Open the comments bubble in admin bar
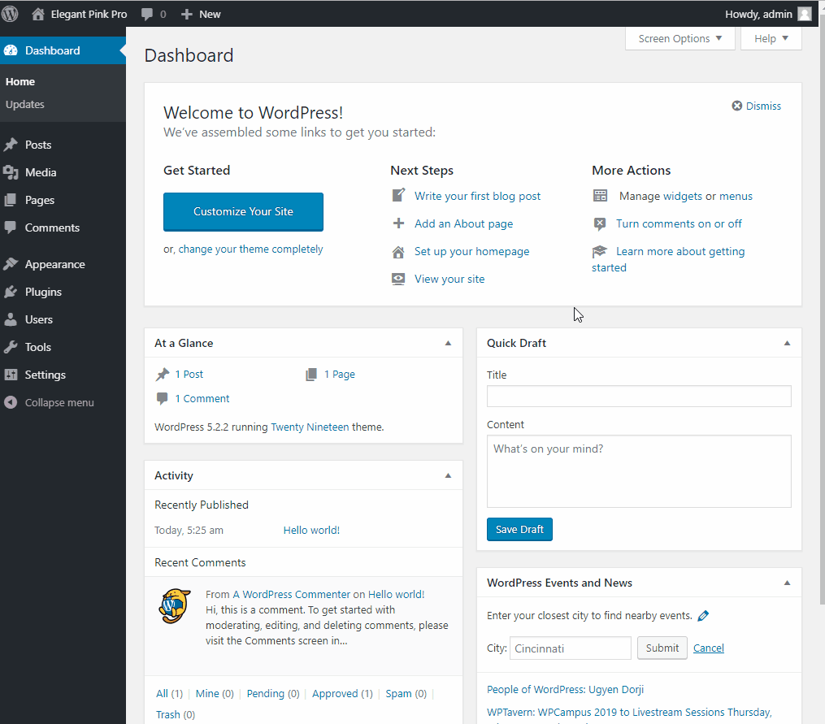The width and height of the screenshot is (825, 724). pos(147,14)
